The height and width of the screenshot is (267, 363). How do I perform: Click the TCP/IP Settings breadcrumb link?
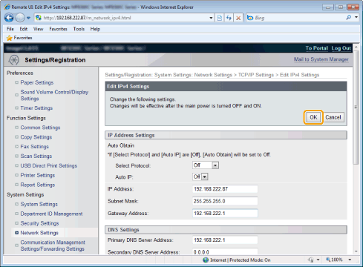pos(256,75)
